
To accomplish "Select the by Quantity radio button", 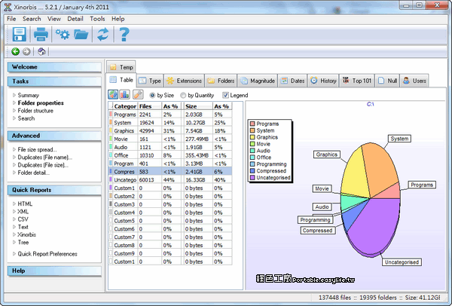I will tap(183, 95).
